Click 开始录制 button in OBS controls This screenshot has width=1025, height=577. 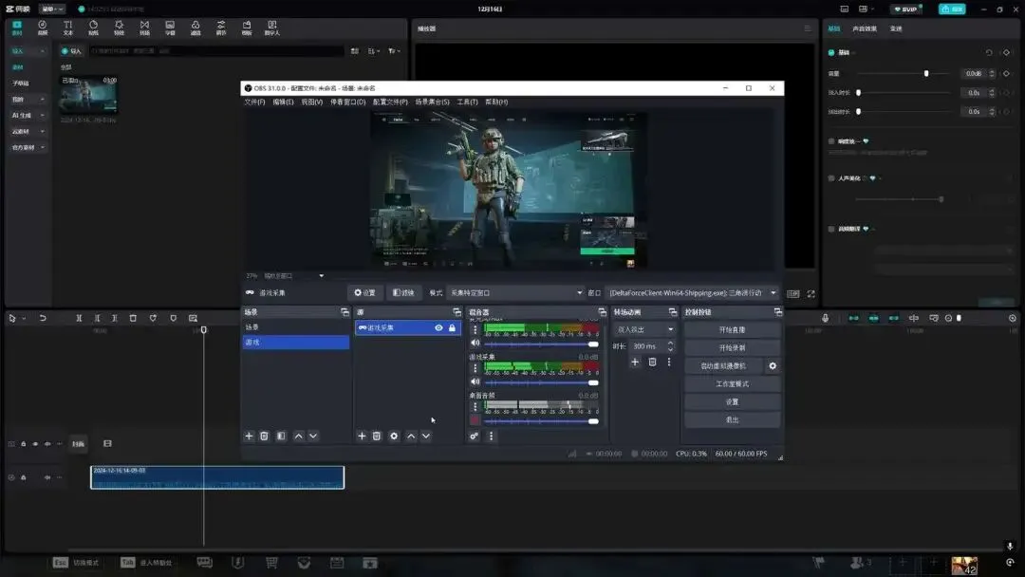coord(732,347)
